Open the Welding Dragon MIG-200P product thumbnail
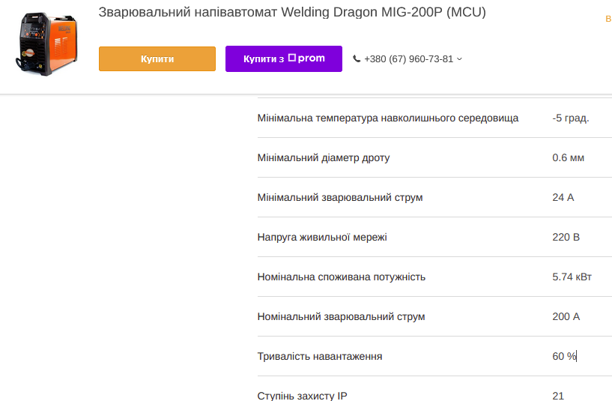The height and width of the screenshot is (401, 612). coord(46,44)
